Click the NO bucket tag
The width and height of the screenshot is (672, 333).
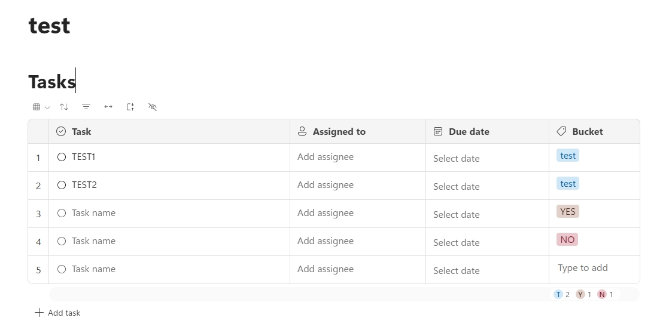567,240
